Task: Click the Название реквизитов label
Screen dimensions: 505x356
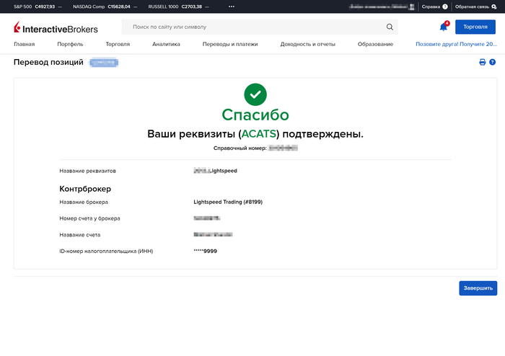Action: 87,171
